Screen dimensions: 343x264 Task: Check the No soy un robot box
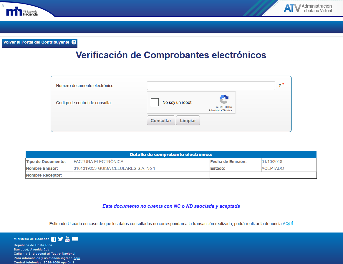tap(155, 102)
